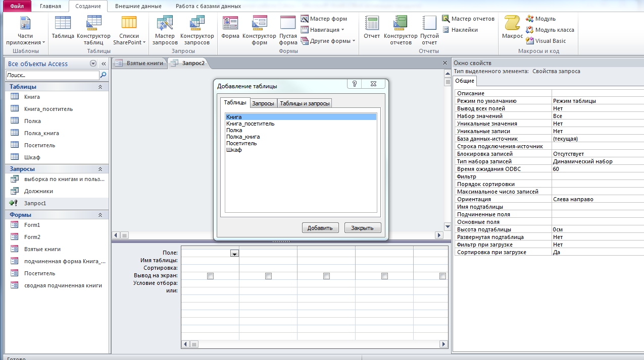Click the Ориентация property value
644x360 pixels.
tap(597, 199)
